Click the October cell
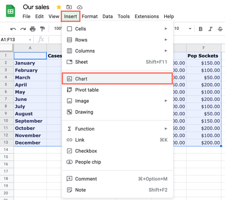 point(30,128)
